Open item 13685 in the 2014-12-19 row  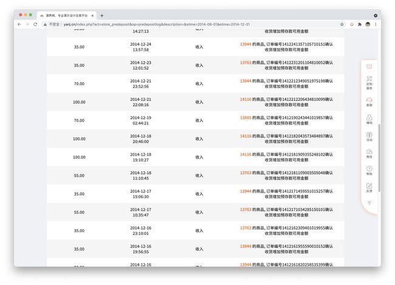246,118
